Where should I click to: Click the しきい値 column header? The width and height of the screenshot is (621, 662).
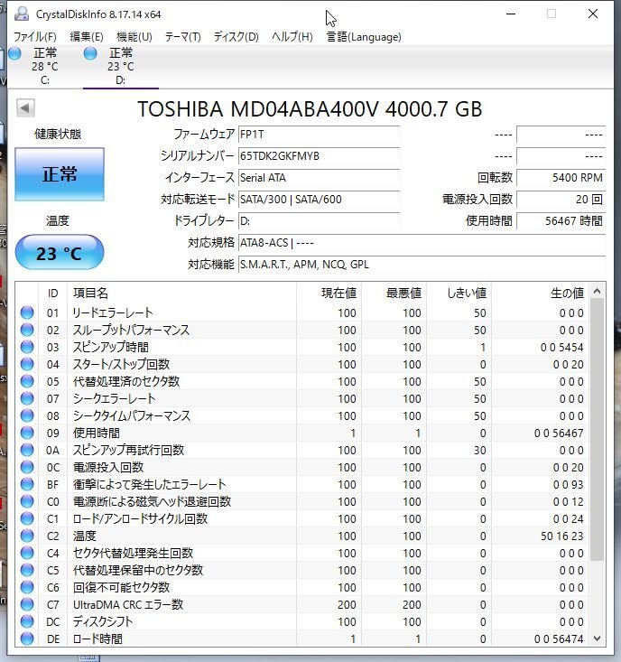[459, 293]
